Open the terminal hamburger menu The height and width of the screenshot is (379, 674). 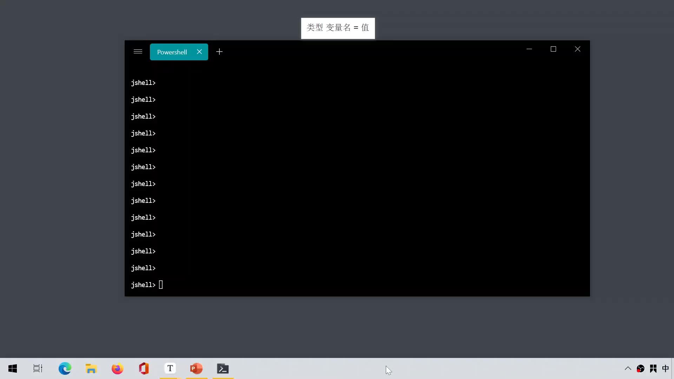pos(138,52)
